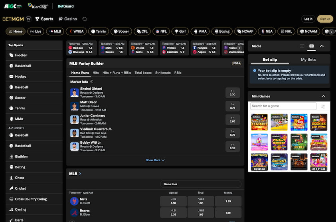336x222 pixels.
Task: Open Orioles vs Twins game card
Action: tap(143, 48)
